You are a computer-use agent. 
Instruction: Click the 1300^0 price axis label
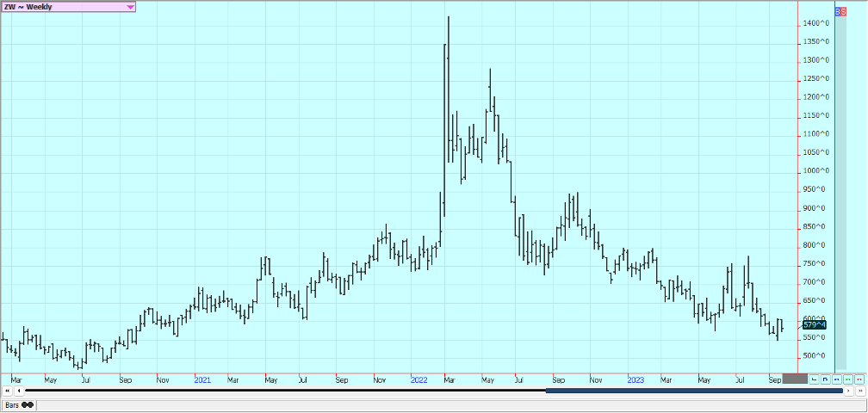pos(816,60)
